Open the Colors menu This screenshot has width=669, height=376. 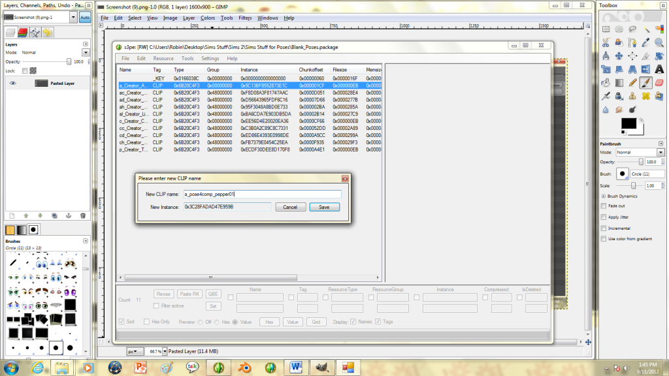(207, 18)
